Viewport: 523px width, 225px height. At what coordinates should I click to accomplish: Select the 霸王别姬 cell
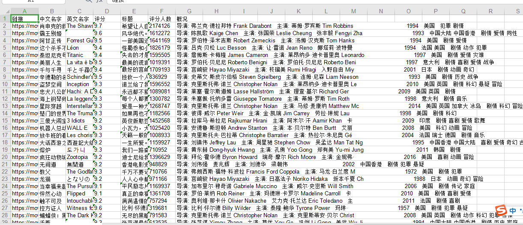(x=52, y=33)
